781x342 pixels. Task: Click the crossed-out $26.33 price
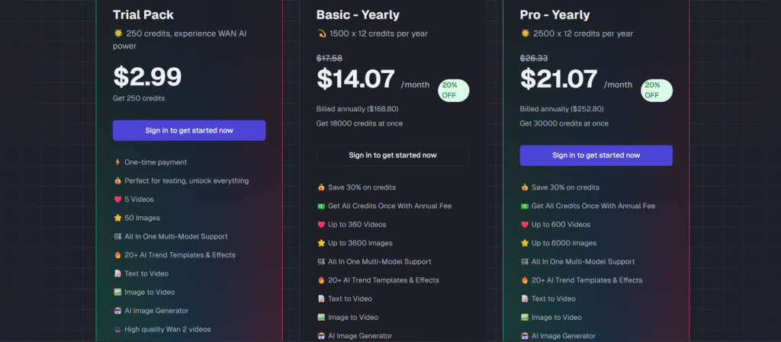(533, 58)
